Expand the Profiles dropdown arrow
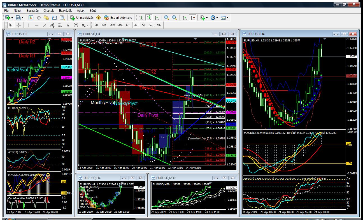363x220 pixels. pyautogui.click(x=22, y=18)
